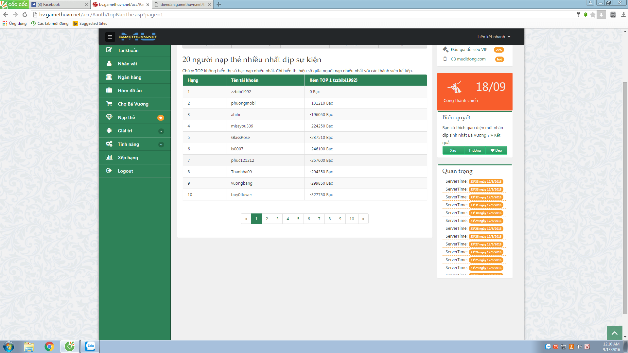Open Zalo from the taskbar
This screenshot has width=628, height=353.
pos(90,346)
